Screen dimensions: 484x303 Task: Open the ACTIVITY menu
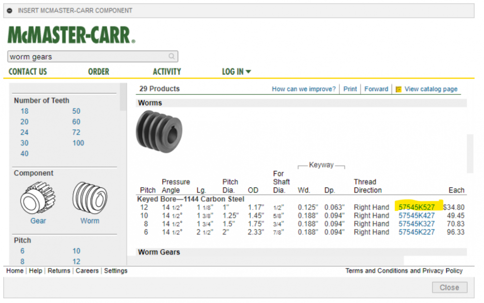click(167, 72)
